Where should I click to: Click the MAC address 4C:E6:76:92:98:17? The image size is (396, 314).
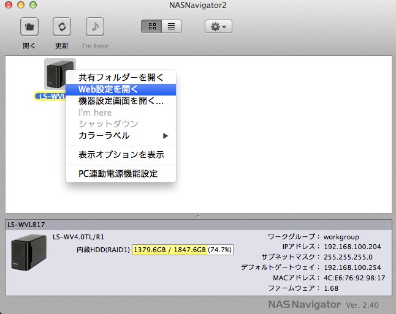click(354, 278)
